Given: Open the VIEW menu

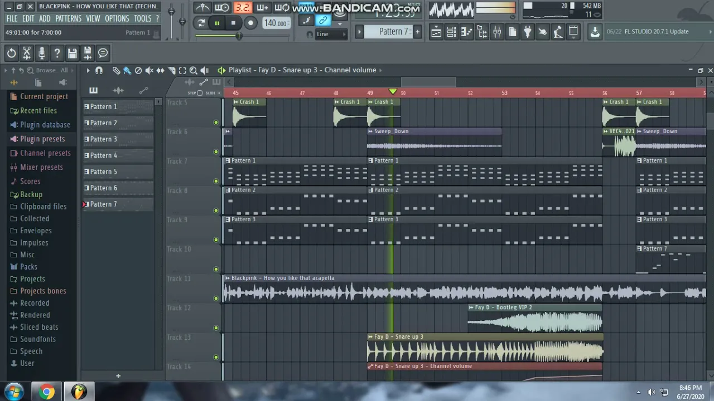Looking at the screenshot, I should coord(93,18).
